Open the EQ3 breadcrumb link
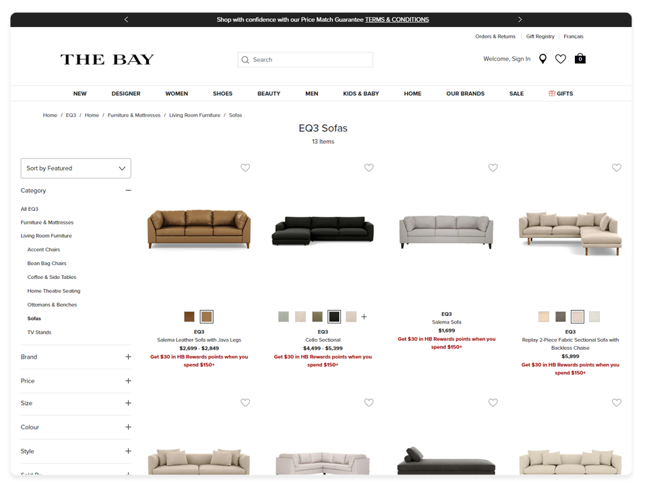647x492 pixels. tap(71, 115)
